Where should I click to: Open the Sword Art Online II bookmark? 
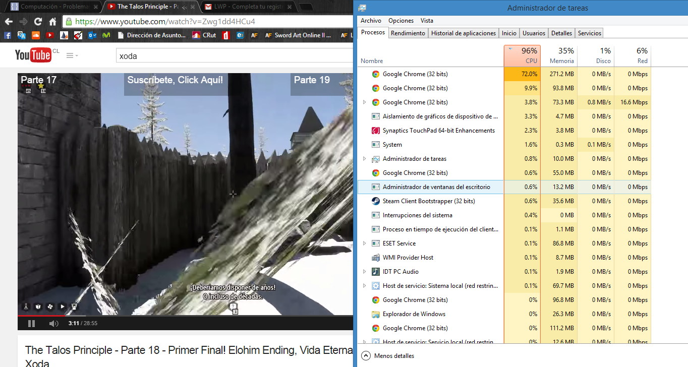tap(298, 35)
